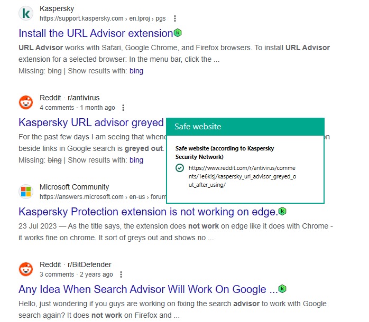Image resolution: width=369 pixels, height=322 pixels.
Task: Open "Any Idea When Search Advisor" result
Action: point(148,289)
